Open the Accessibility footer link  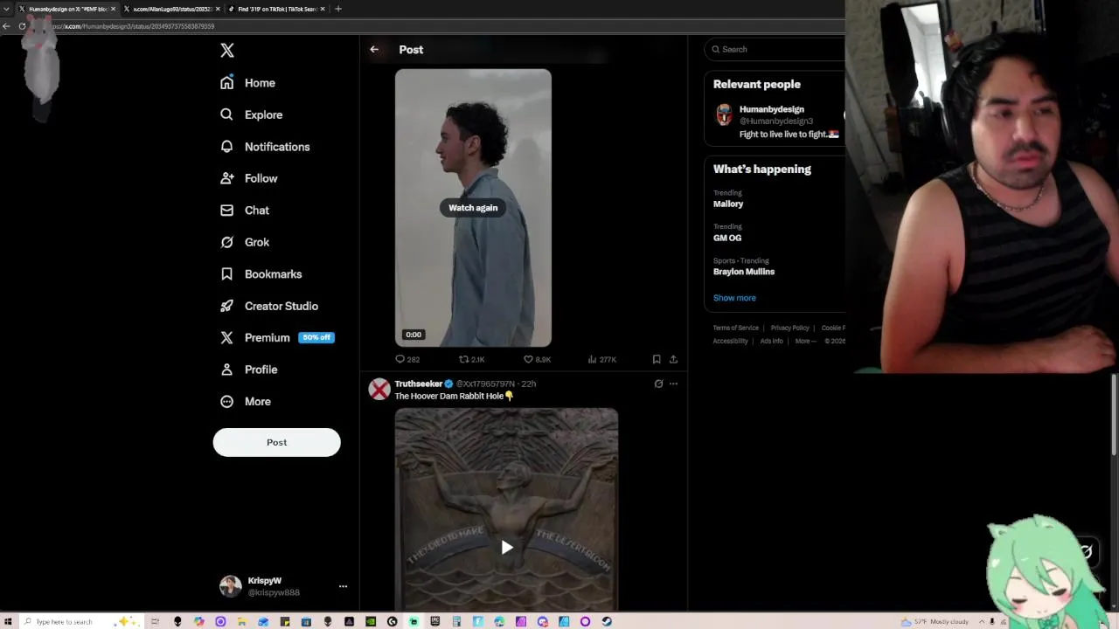(731, 341)
